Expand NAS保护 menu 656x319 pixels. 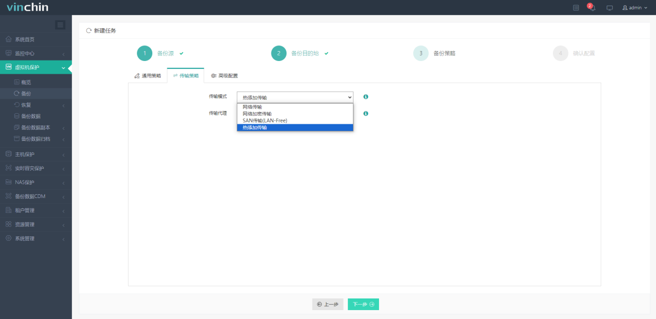(x=36, y=183)
